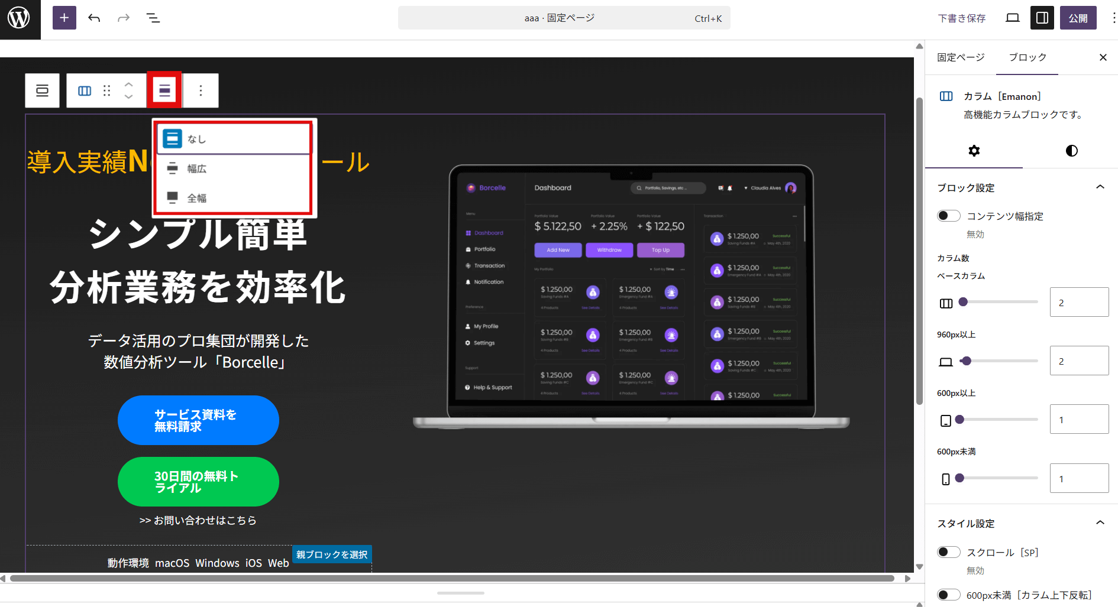Image resolution: width=1118 pixels, height=607 pixels.
Task: Collapse the スタイル設定 section
Action: pos(1100,522)
